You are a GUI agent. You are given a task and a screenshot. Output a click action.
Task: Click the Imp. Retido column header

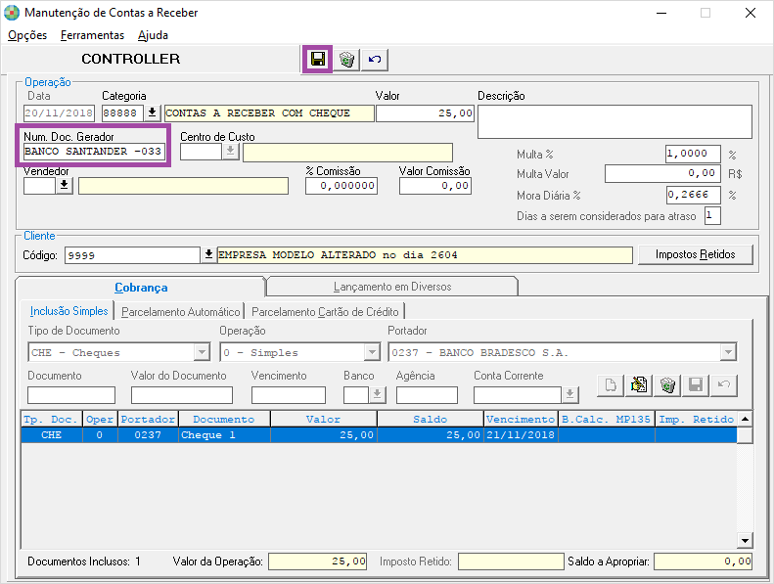point(696,419)
